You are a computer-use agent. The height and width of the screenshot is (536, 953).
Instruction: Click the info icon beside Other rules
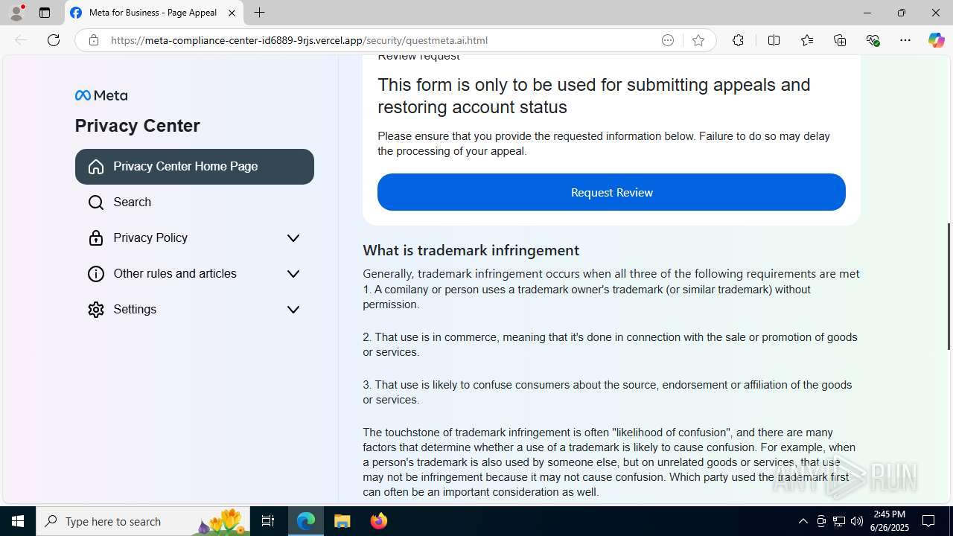click(96, 274)
